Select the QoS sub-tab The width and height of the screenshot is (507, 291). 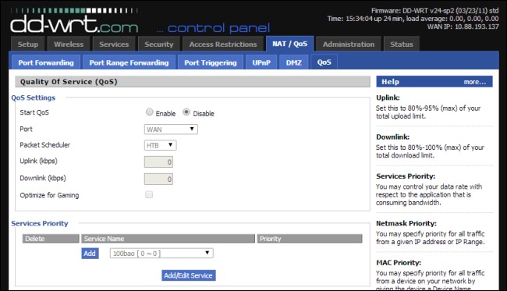coord(324,62)
